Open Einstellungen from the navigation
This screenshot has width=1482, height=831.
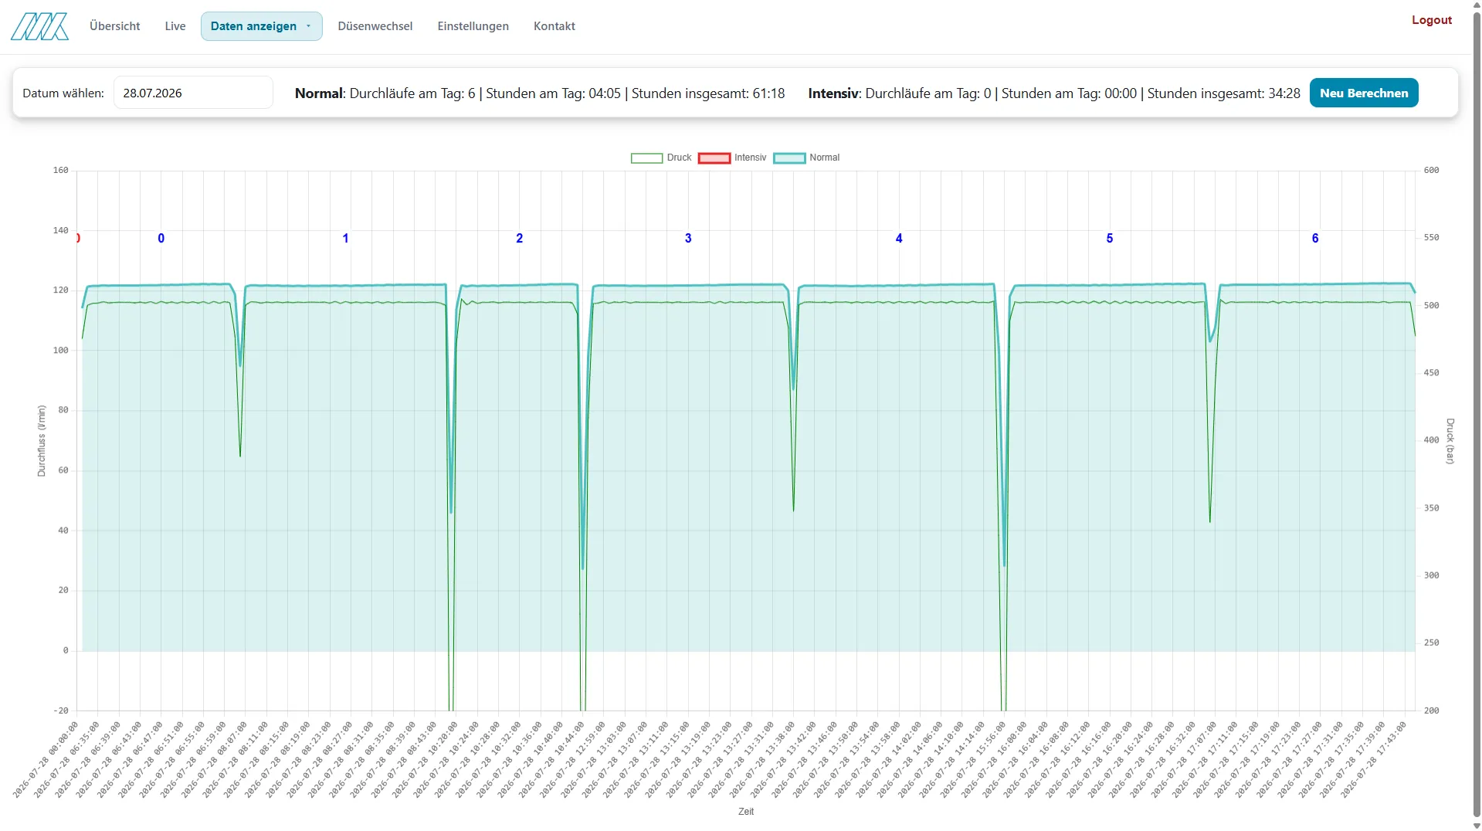[473, 26]
